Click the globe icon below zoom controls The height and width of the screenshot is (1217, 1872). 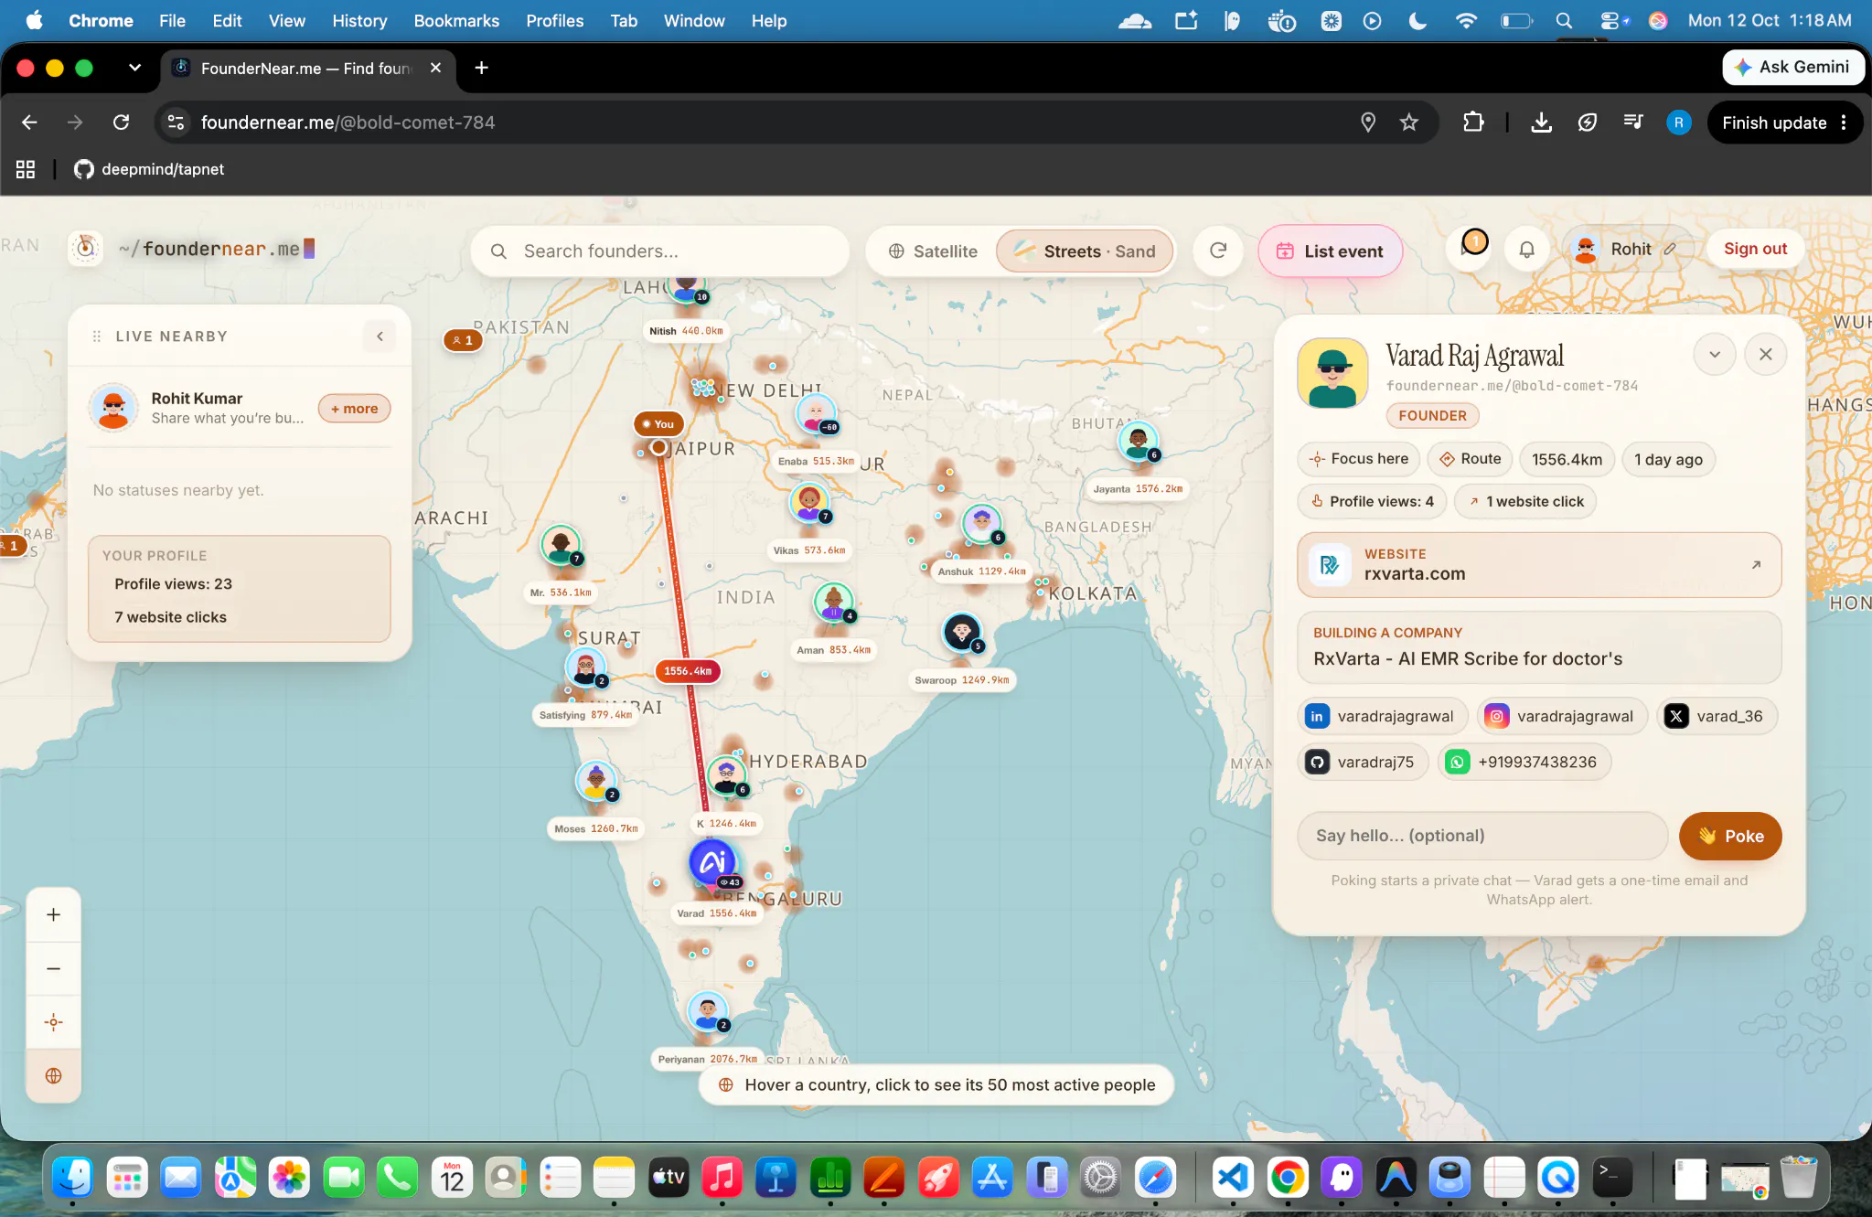coord(54,1076)
